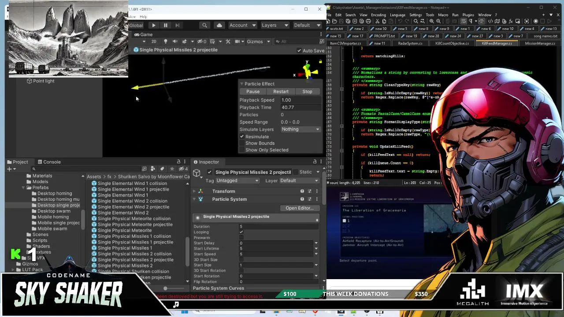Pause the particle effect

click(253, 92)
